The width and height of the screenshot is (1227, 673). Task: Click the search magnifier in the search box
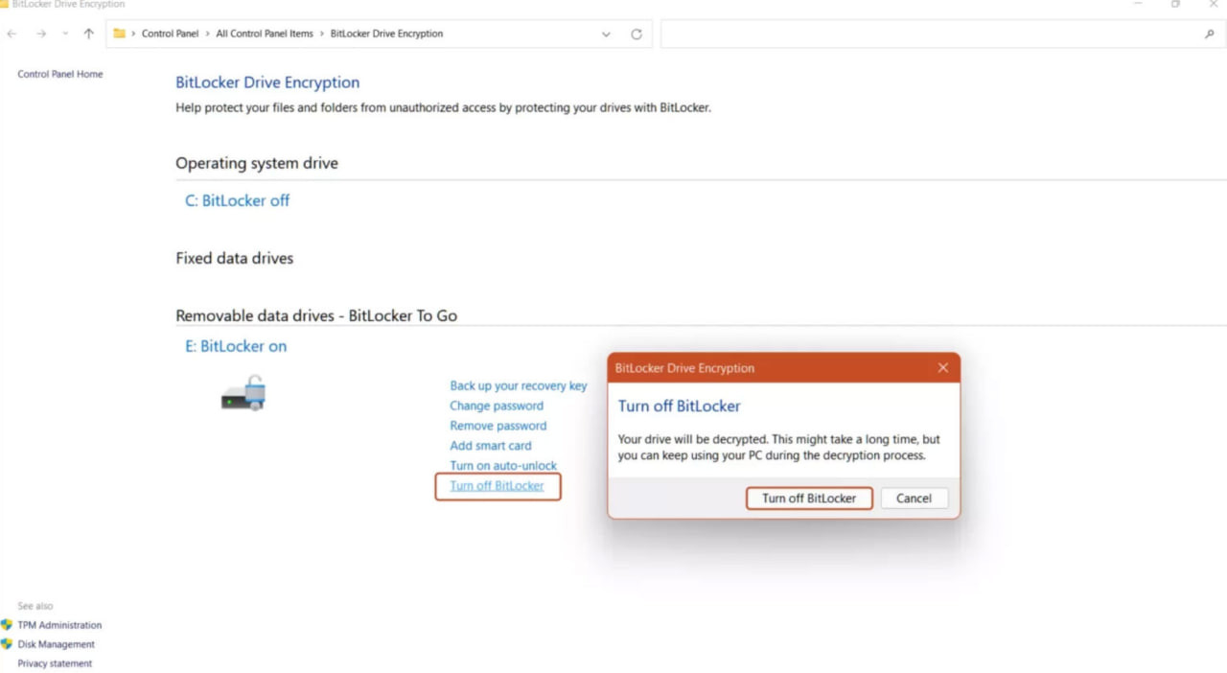coord(1209,33)
